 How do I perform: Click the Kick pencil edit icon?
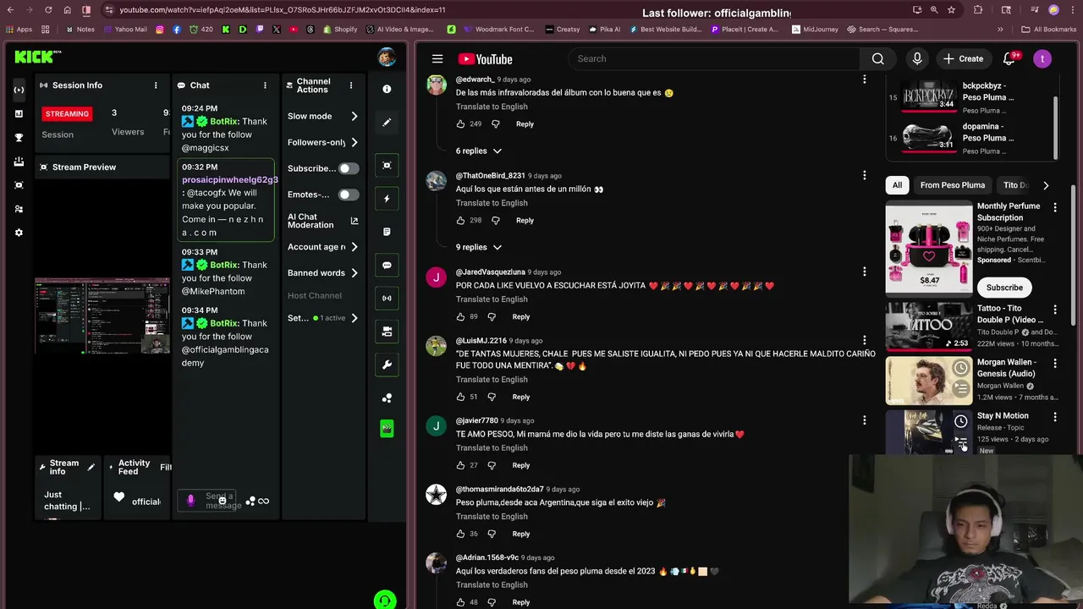click(x=387, y=123)
